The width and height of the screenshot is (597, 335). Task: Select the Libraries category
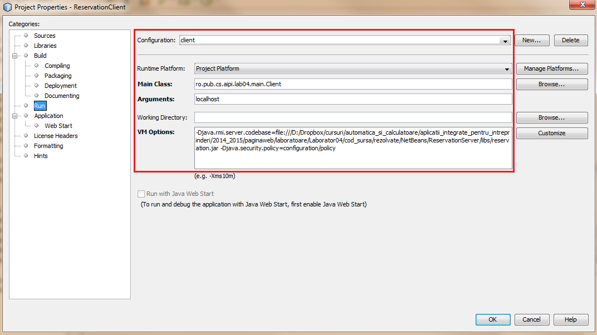coord(45,46)
